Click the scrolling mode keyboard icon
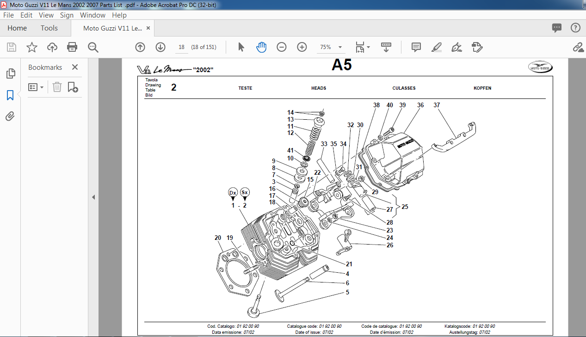This screenshot has height=337, width=586. point(386,47)
